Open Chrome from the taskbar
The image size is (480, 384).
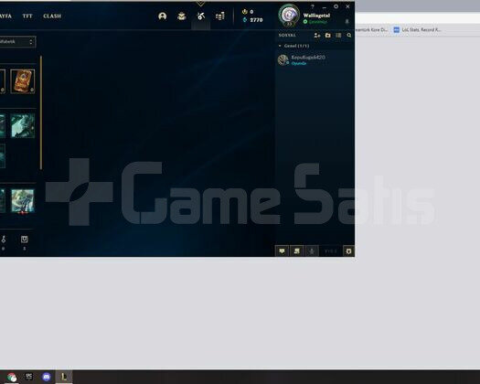coord(12,377)
